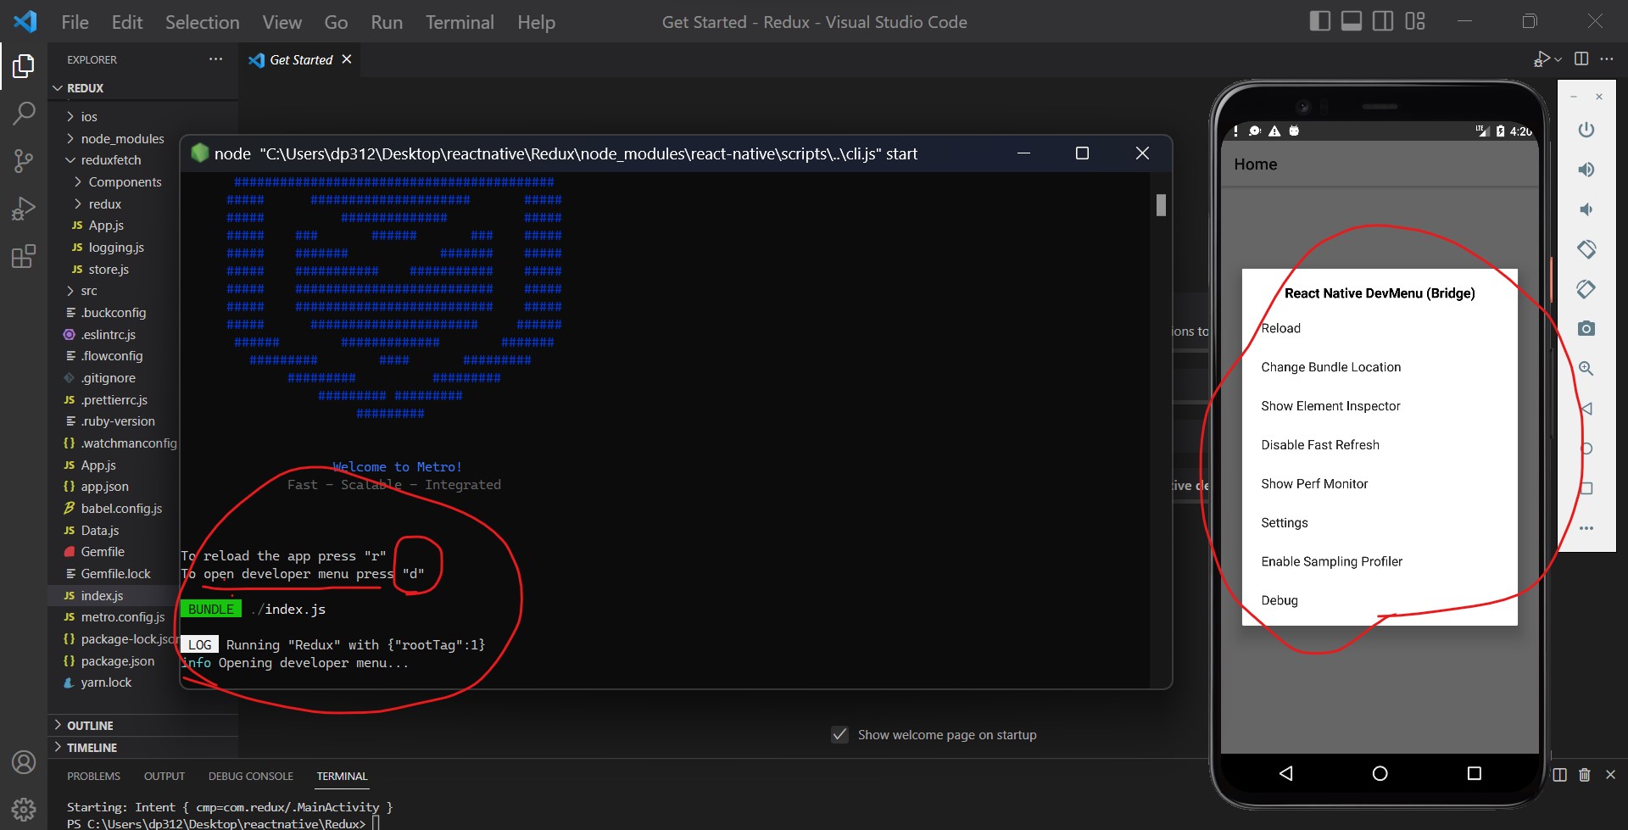Open the Explorer view in activity bar
This screenshot has height=830, width=1628.
point(24,66)
